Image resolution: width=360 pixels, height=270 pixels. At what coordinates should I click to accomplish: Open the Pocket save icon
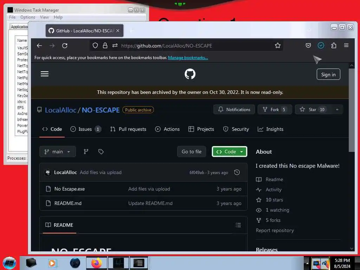(308, 45)
